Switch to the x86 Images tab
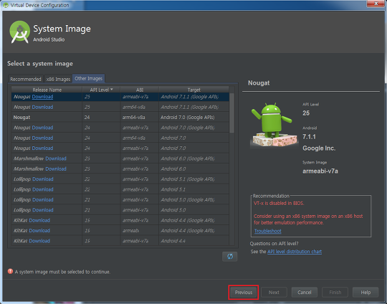Viewport: 387px width, 304px height. point(58,79)
